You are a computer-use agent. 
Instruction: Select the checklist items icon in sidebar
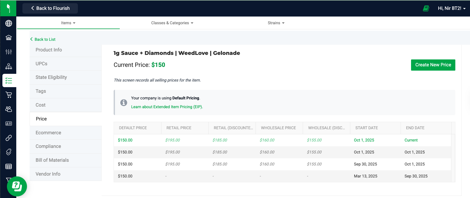(9, 80)
